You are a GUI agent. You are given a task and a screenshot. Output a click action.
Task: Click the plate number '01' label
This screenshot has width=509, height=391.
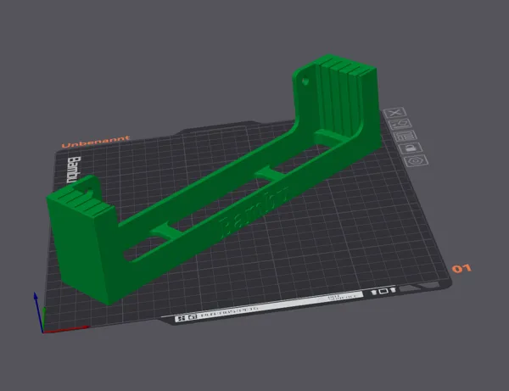point(461,269)
